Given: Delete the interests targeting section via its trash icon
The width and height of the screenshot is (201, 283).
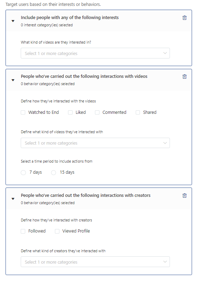Looking at the screenshot, I should [x=184, y=18].
